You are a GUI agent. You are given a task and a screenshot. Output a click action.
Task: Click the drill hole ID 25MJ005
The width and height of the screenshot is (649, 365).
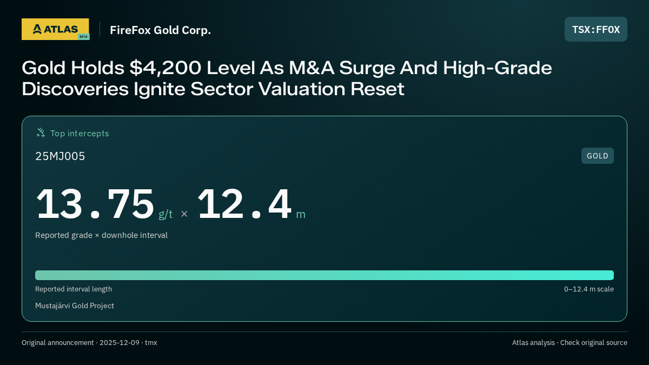pyautogui.click(x=60, y=156)
